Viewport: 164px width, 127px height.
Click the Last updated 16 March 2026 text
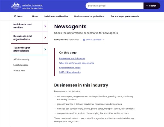(66, 40)
